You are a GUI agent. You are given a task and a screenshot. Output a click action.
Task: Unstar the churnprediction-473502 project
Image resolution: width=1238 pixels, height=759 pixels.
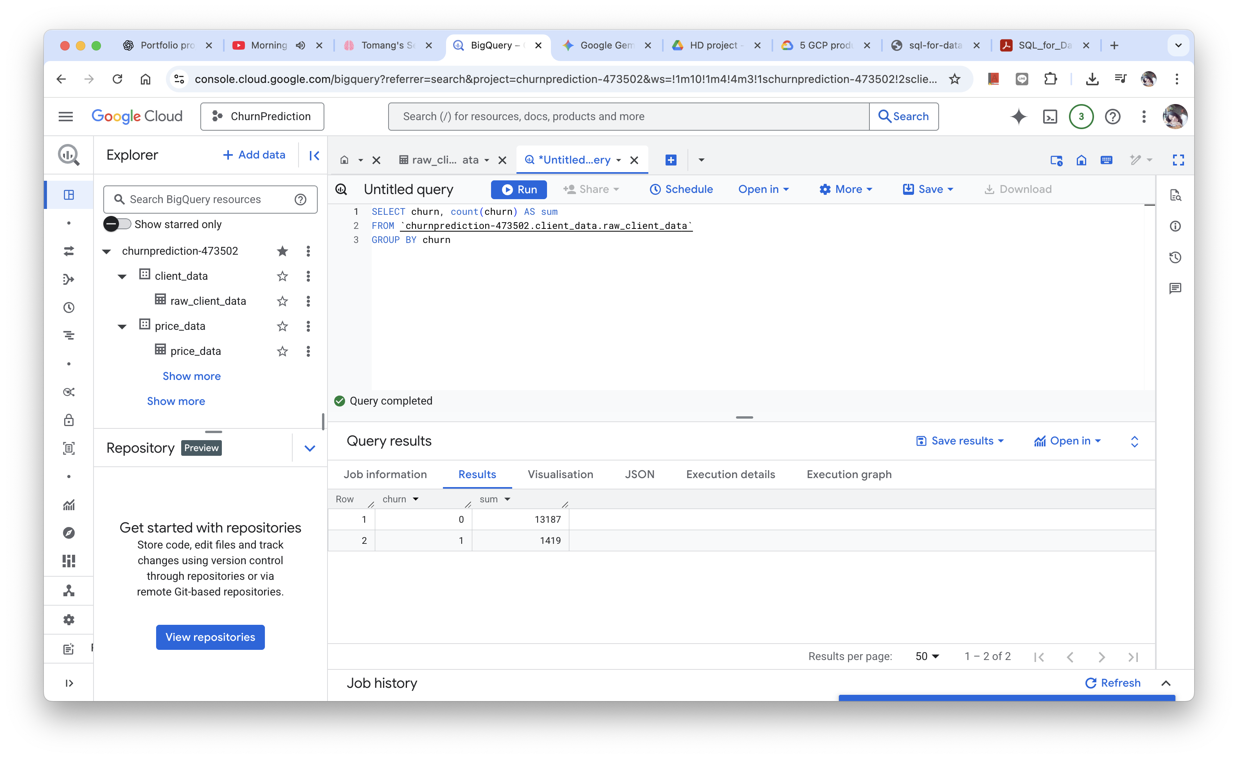[x=283, y=251]
